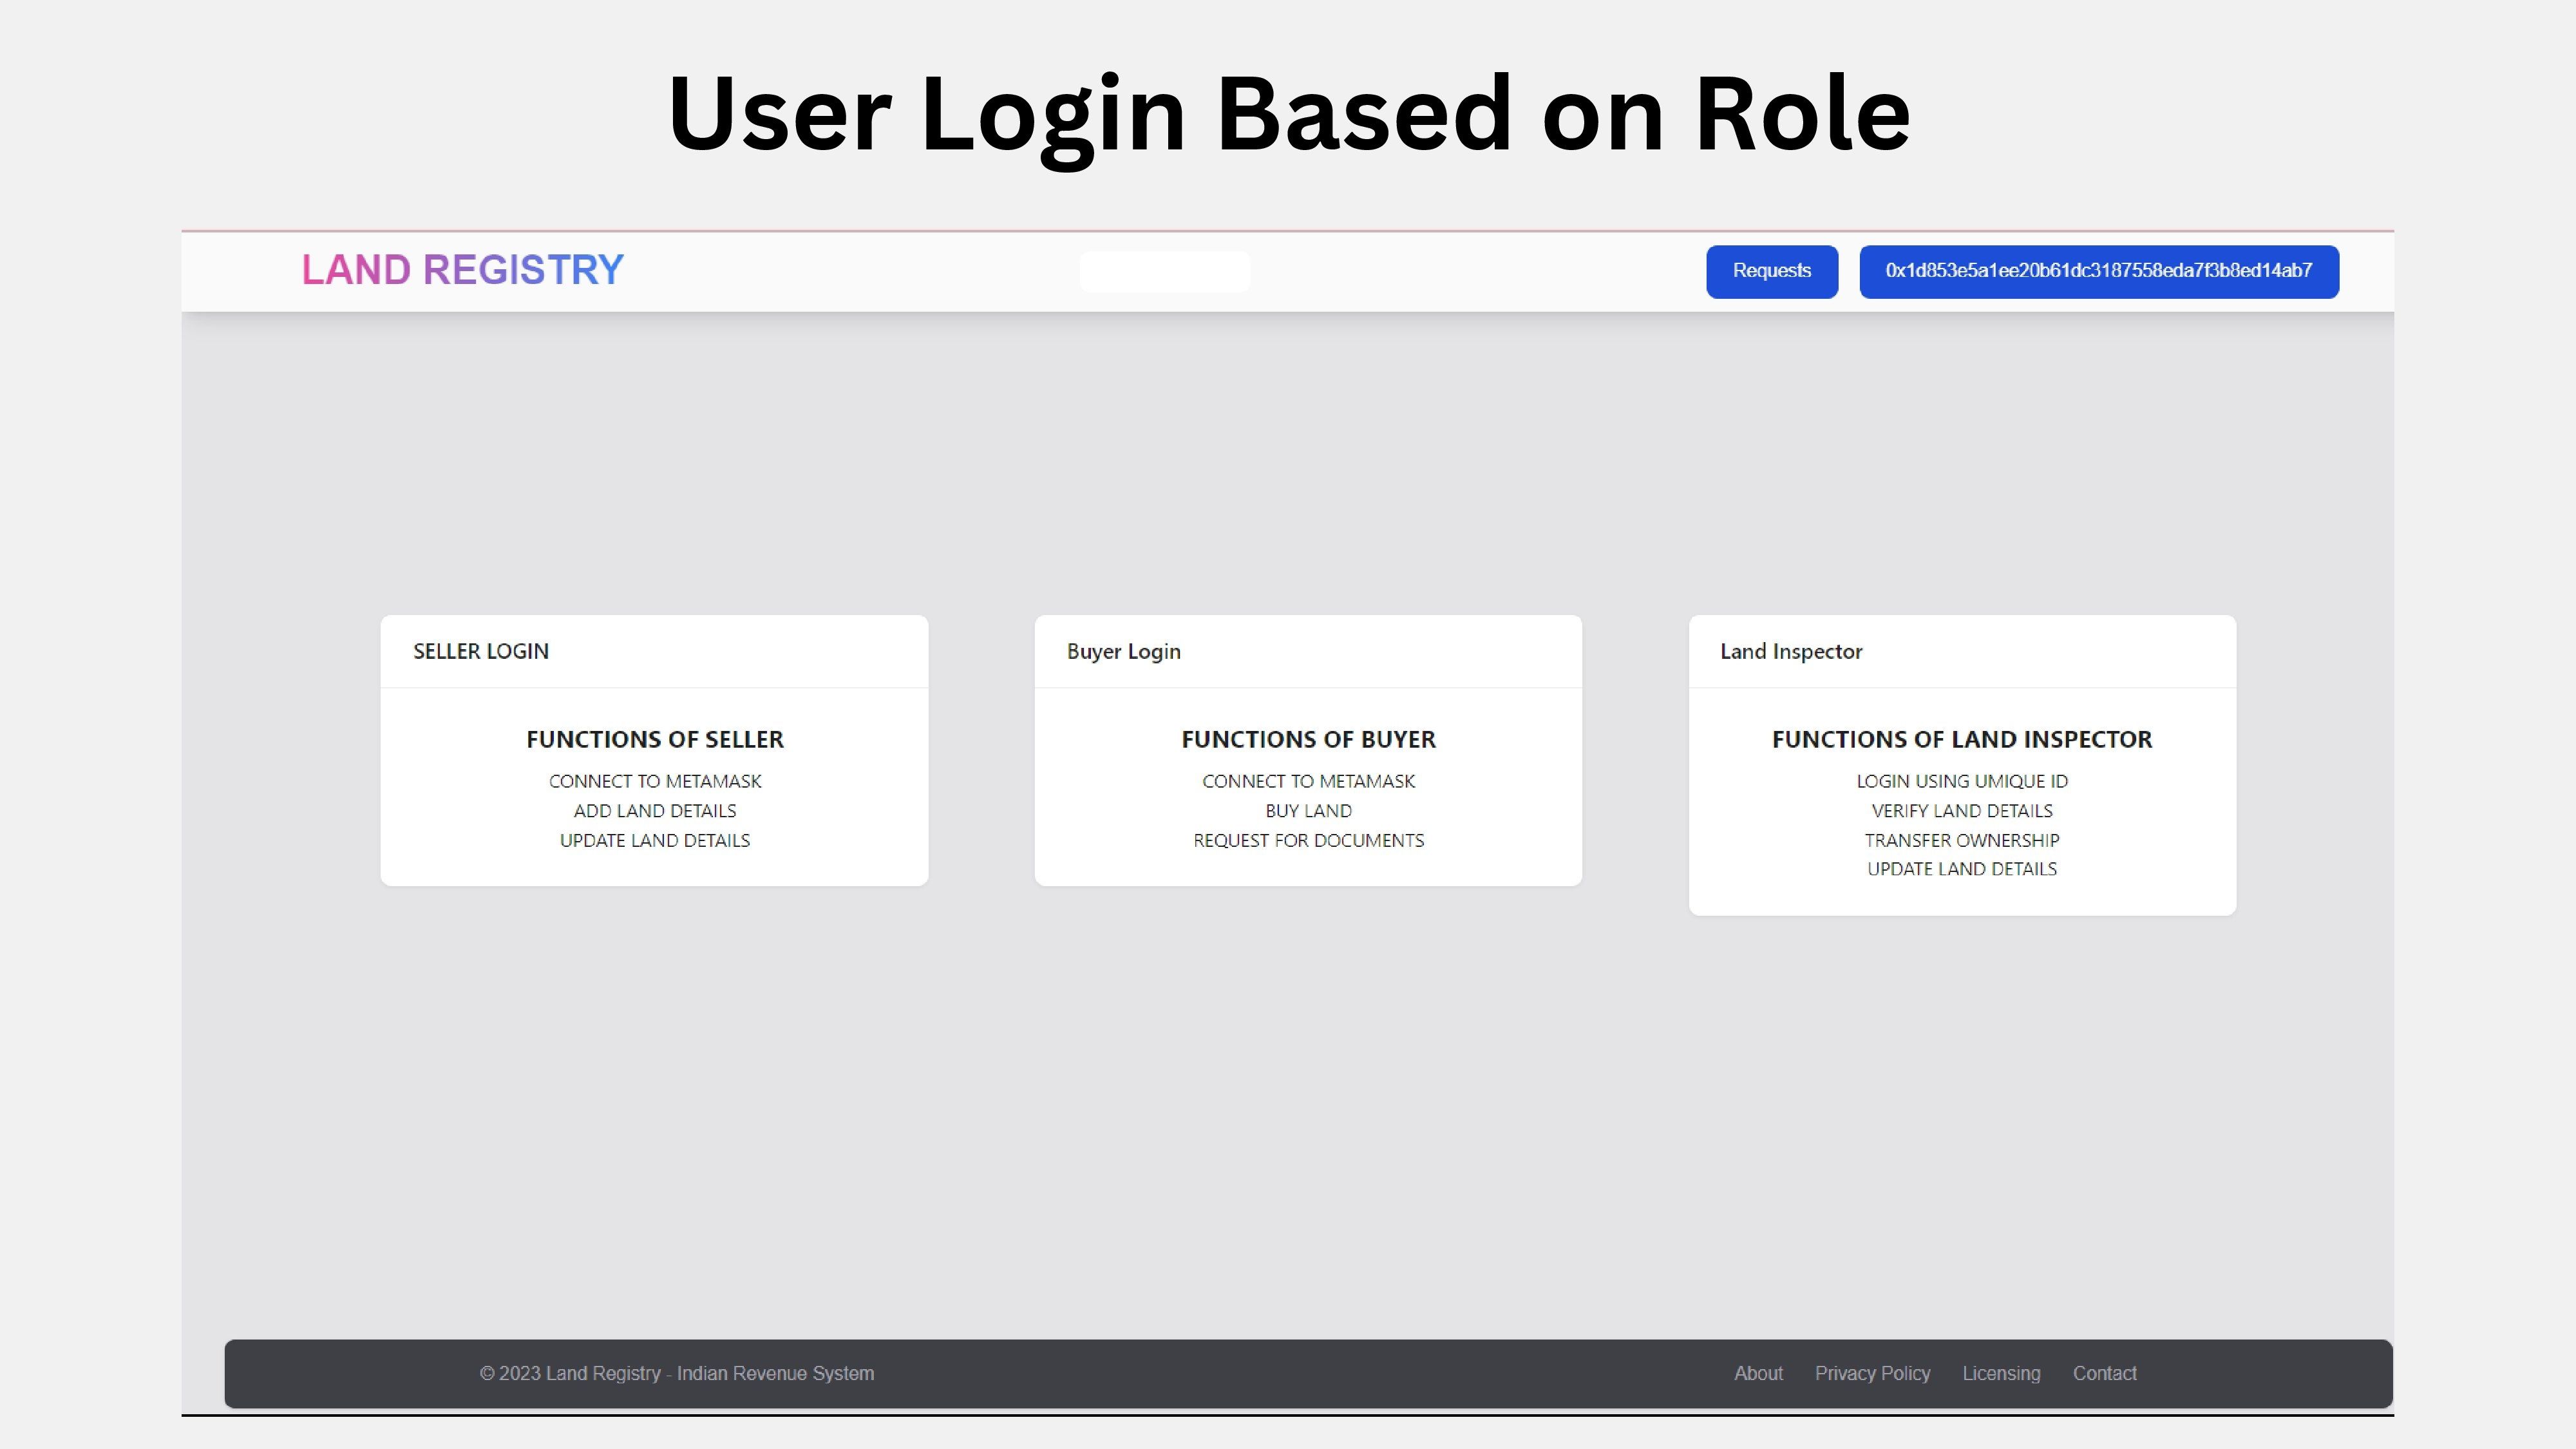
Task: Click the CONNECT TO METAMASK buyer icon
Action: [1307, 781]
